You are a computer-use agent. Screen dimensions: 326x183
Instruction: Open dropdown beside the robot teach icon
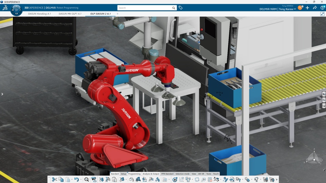[126, 180]
